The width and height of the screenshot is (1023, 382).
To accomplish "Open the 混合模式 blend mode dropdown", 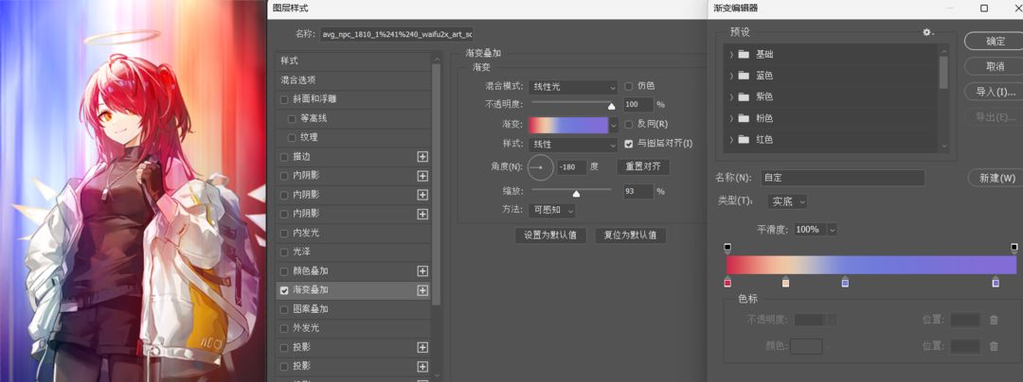I will 573,87.
